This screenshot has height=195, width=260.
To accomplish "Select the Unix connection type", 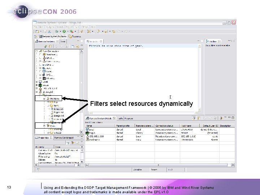I will click(48, 65).
